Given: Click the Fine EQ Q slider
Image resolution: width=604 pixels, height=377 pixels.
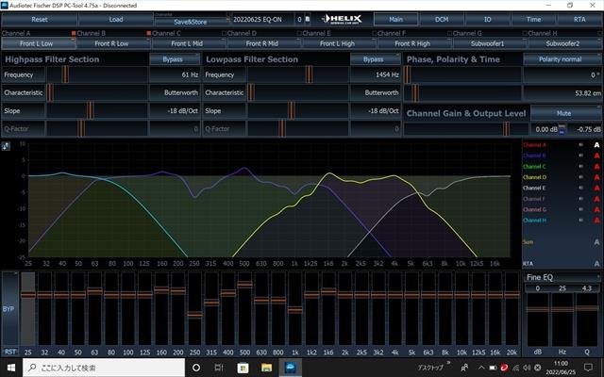Looking at the screenshot, I should pyautogui.click(x=587, y=308).
